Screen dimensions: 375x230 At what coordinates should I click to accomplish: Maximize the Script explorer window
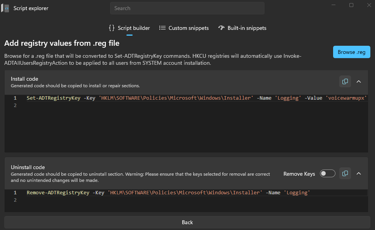pos(351,5)
